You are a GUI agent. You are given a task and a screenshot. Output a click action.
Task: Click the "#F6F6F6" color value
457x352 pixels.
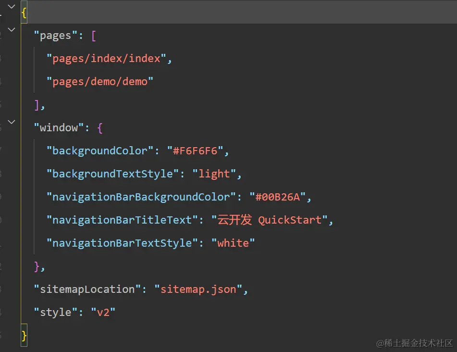point(195,151)
